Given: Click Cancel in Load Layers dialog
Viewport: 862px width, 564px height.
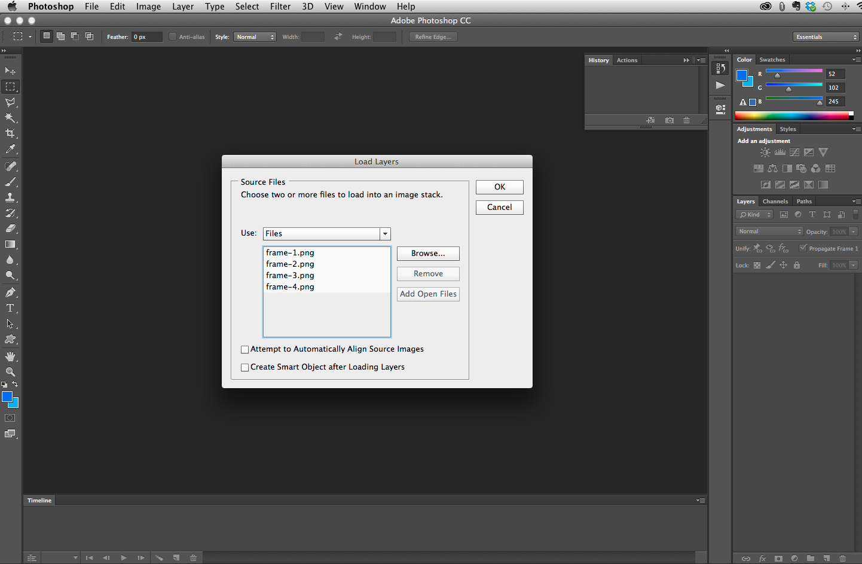Looking at the screenshot, I should [500, 208].
